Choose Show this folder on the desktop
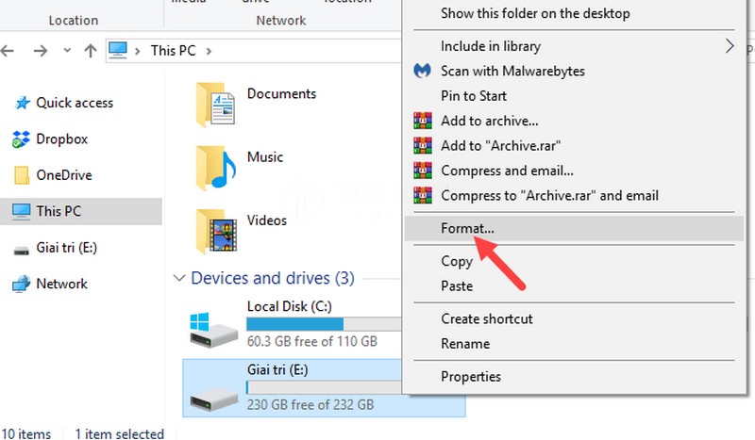 point(535,13)
